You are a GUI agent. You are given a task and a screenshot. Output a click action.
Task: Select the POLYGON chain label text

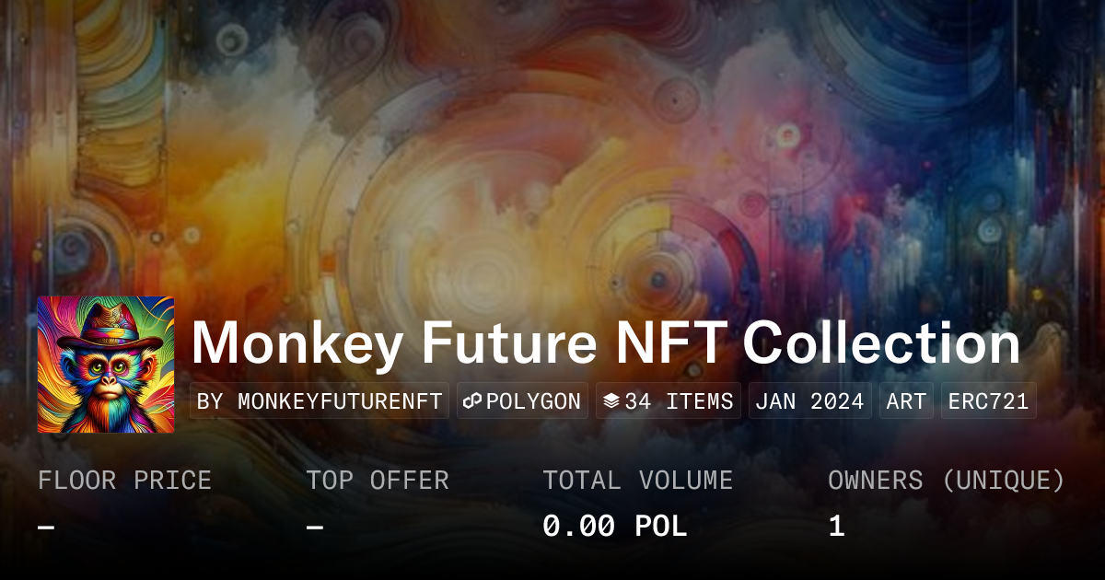[x=533, y=401]
